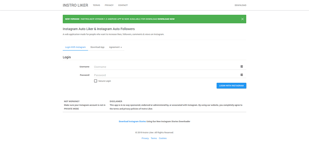Click the password manager icon in Username field

click(x=242, y=67)
